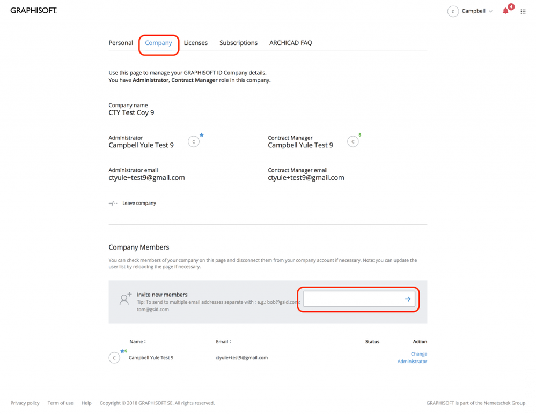
Task: Focus the invite email input field
Action: (x=359, y=299)
